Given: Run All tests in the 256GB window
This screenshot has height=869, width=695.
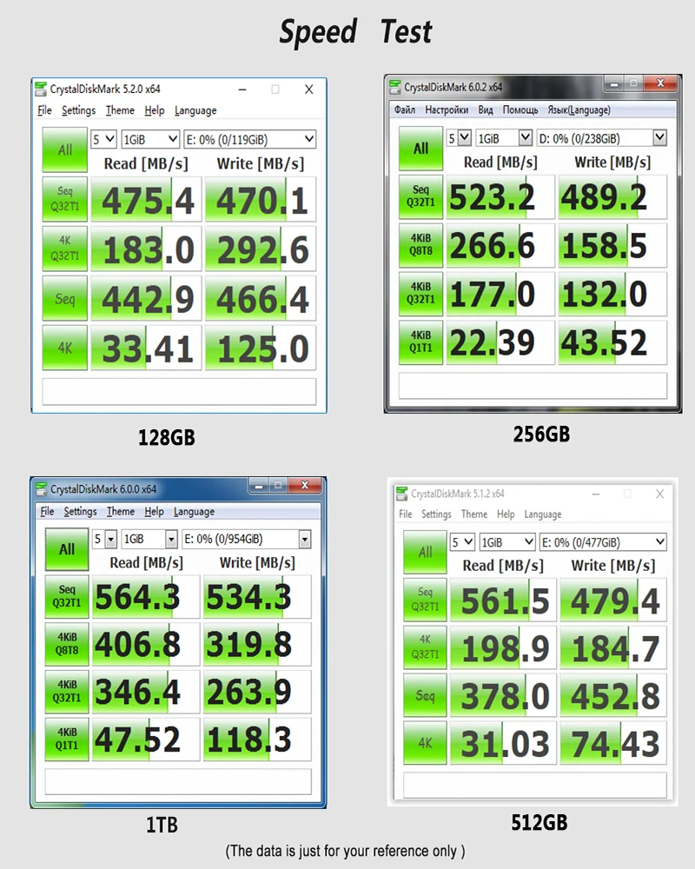Looking at the screenshot, I should [420, 148].
